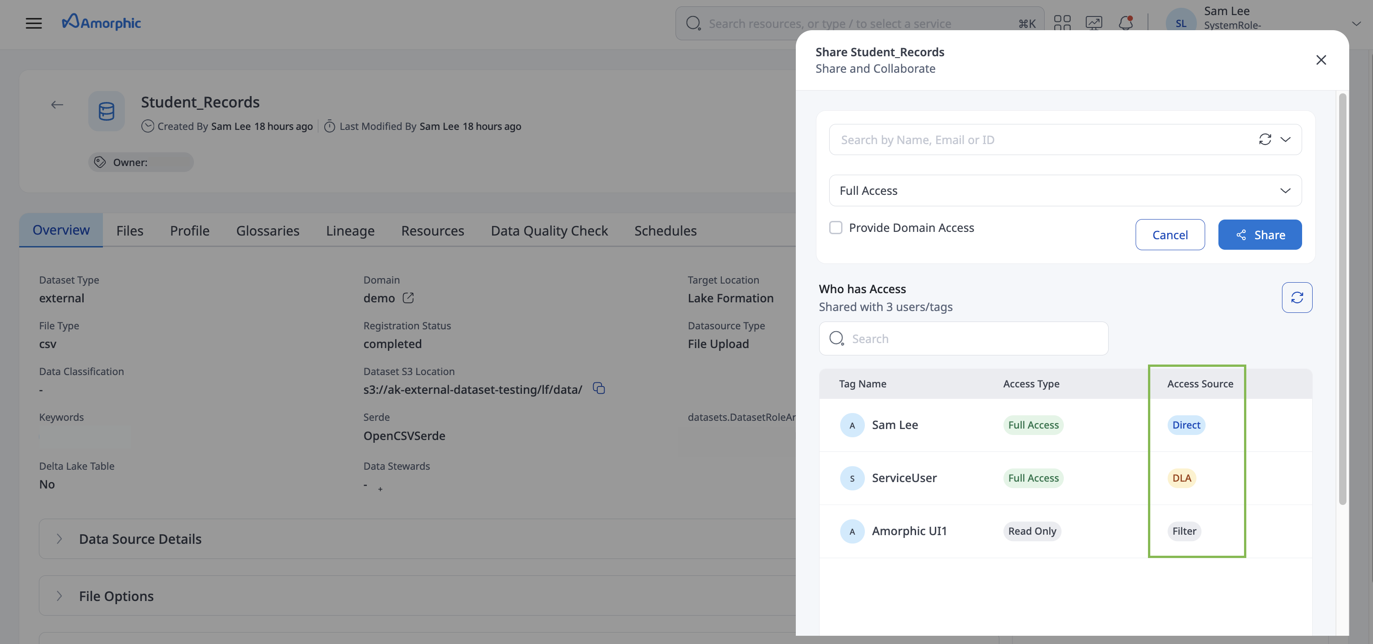Viewport: 1373px width, 644px height.
Task: Expand the user search dropdown chevron
Action: (1286, 140)
